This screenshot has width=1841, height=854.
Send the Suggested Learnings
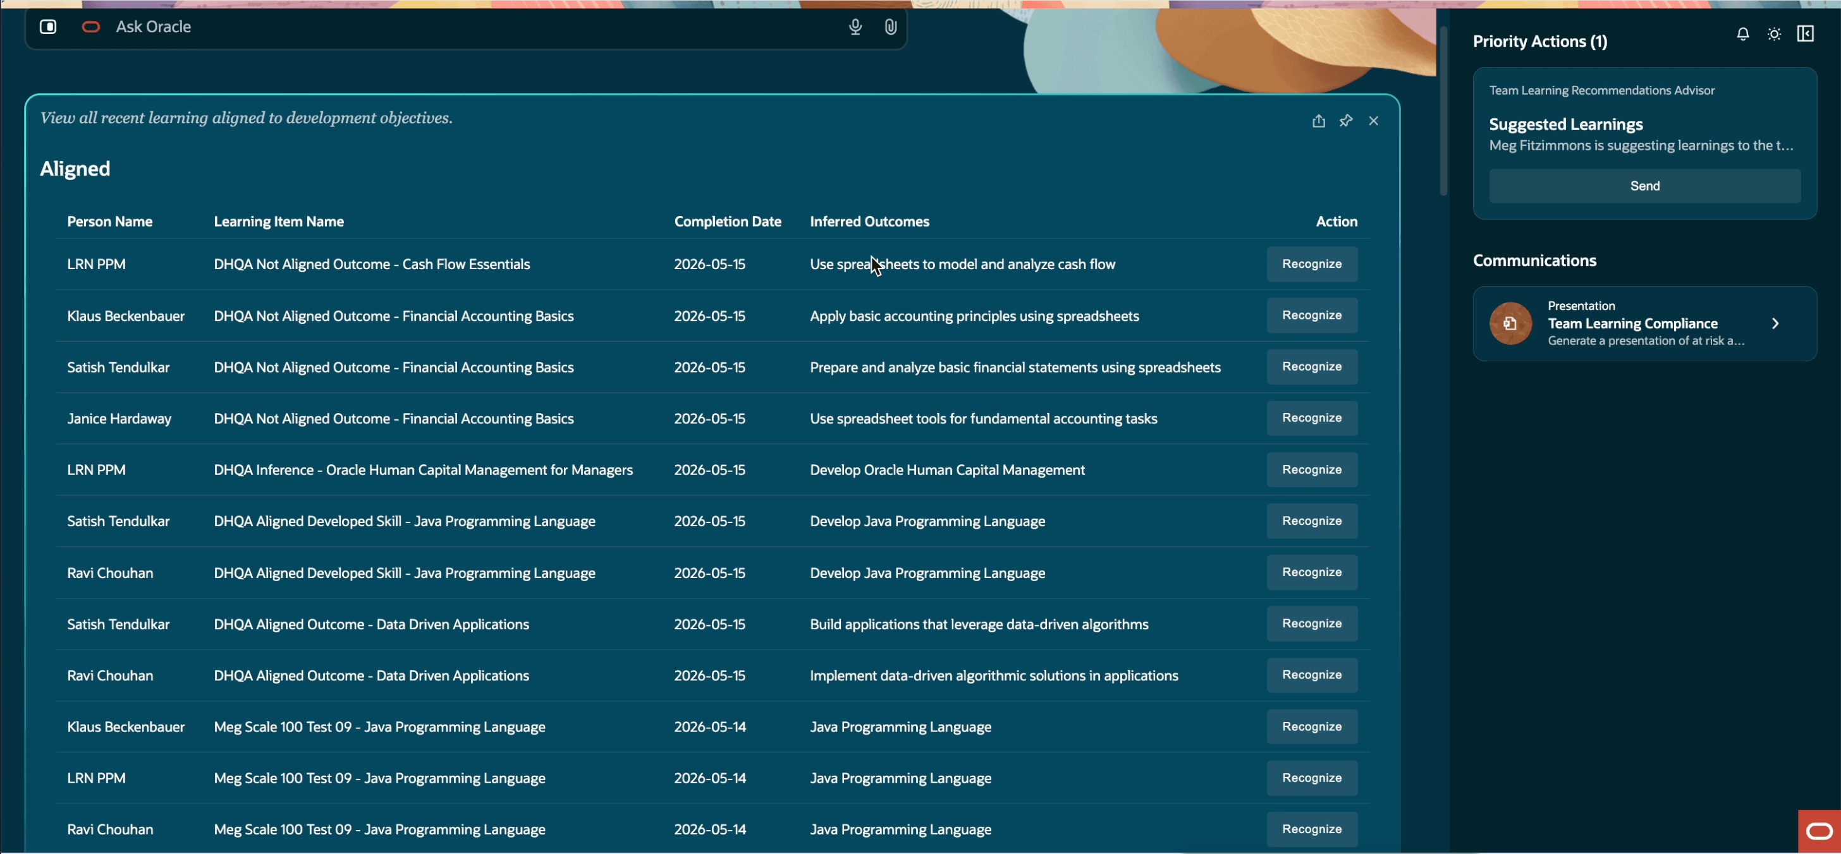[x=1644, y=186]
